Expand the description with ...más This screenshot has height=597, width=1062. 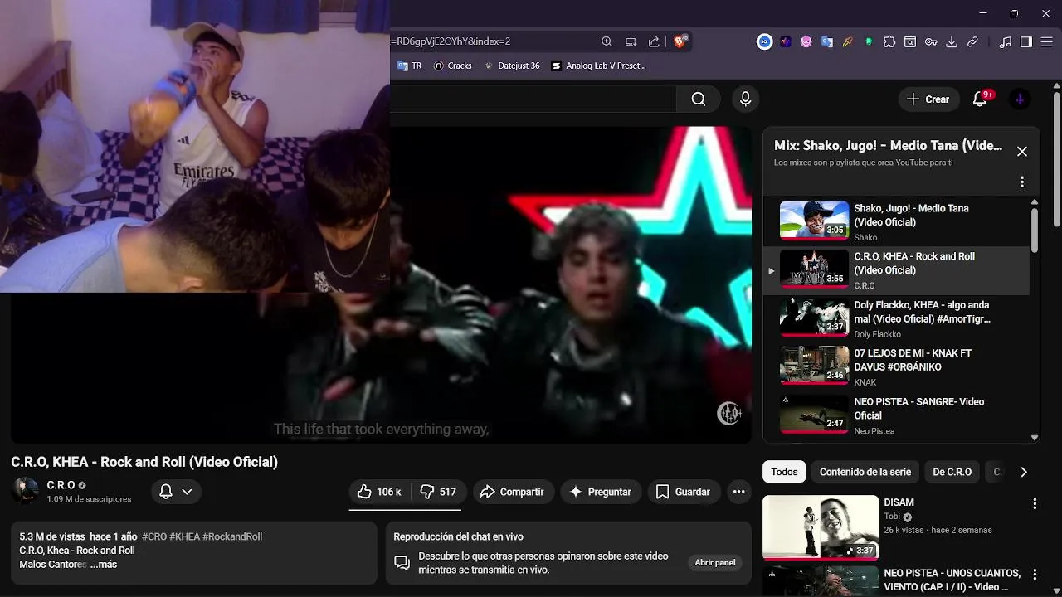coord(104,565)
